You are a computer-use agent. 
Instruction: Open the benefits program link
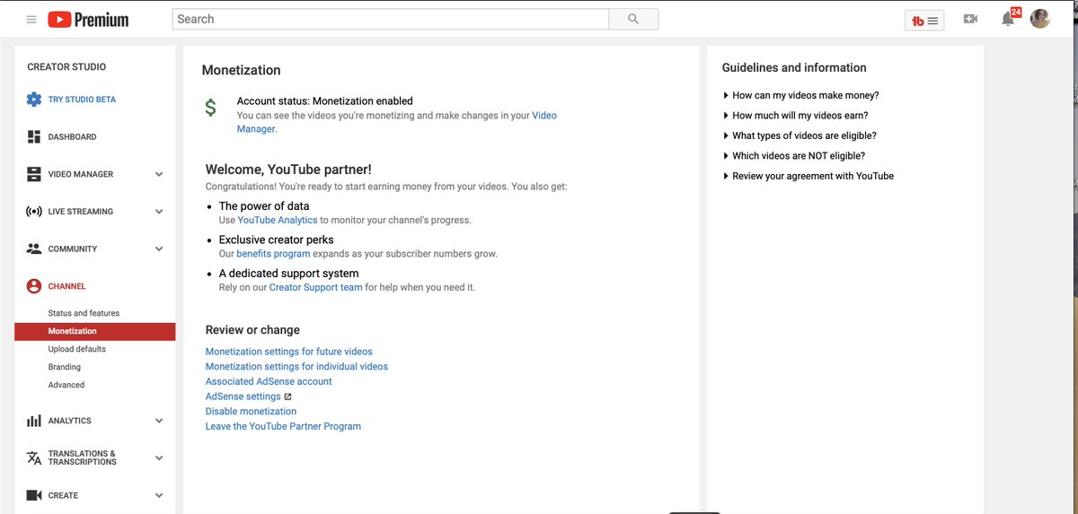[273, 254]
